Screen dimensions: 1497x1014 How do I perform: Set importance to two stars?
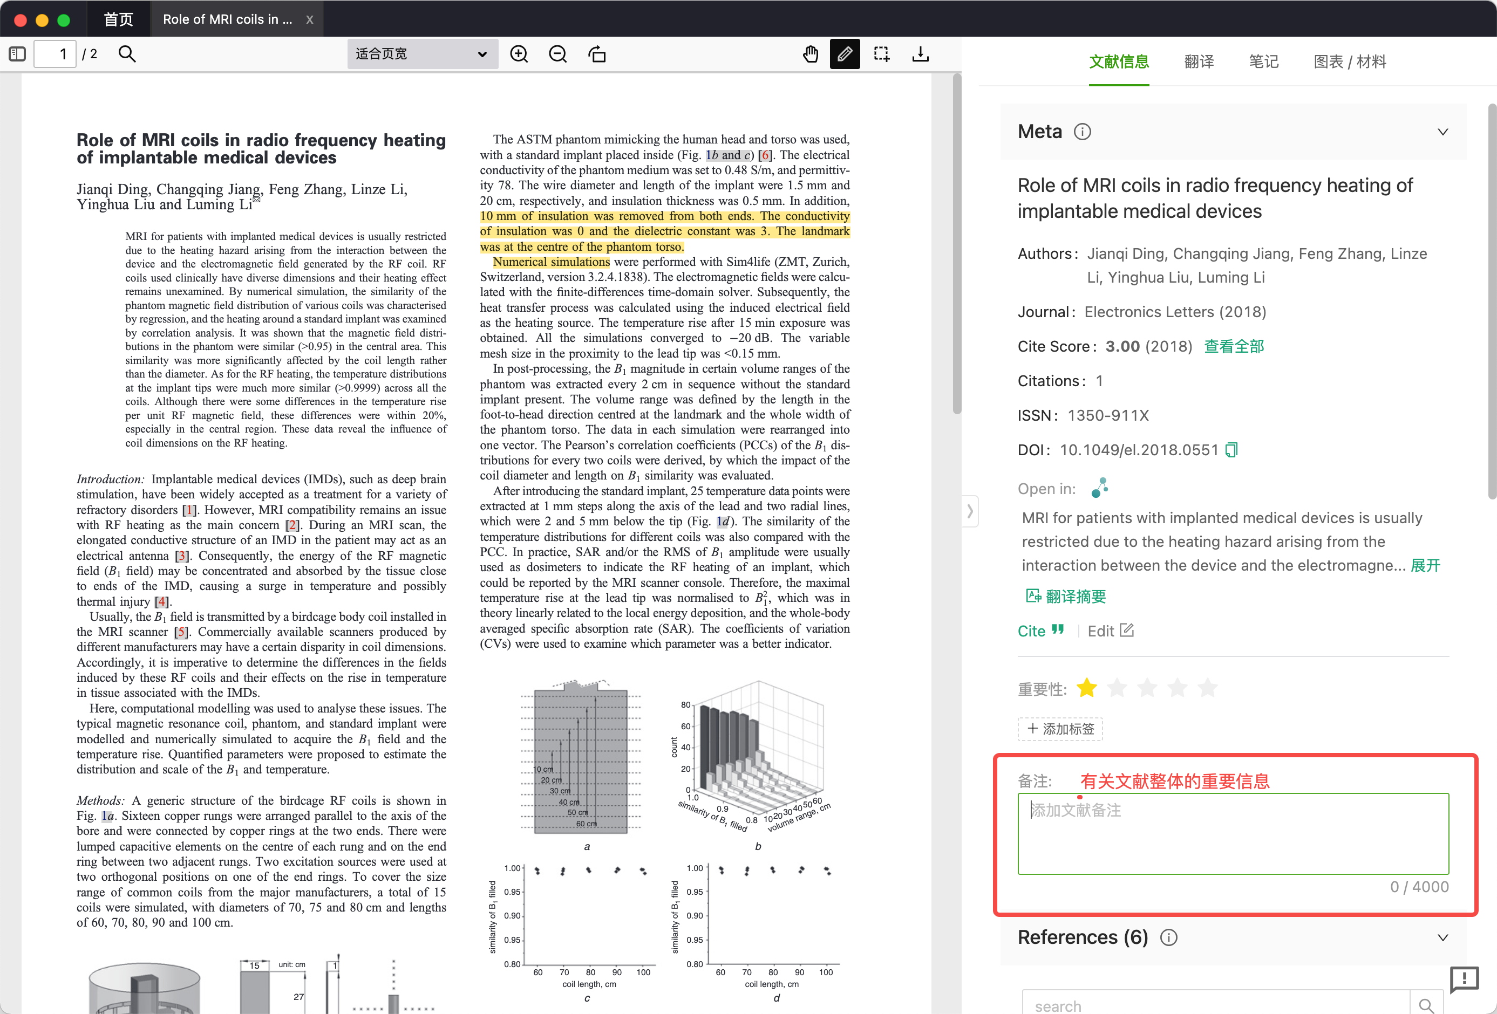[x=1117, y=688]
